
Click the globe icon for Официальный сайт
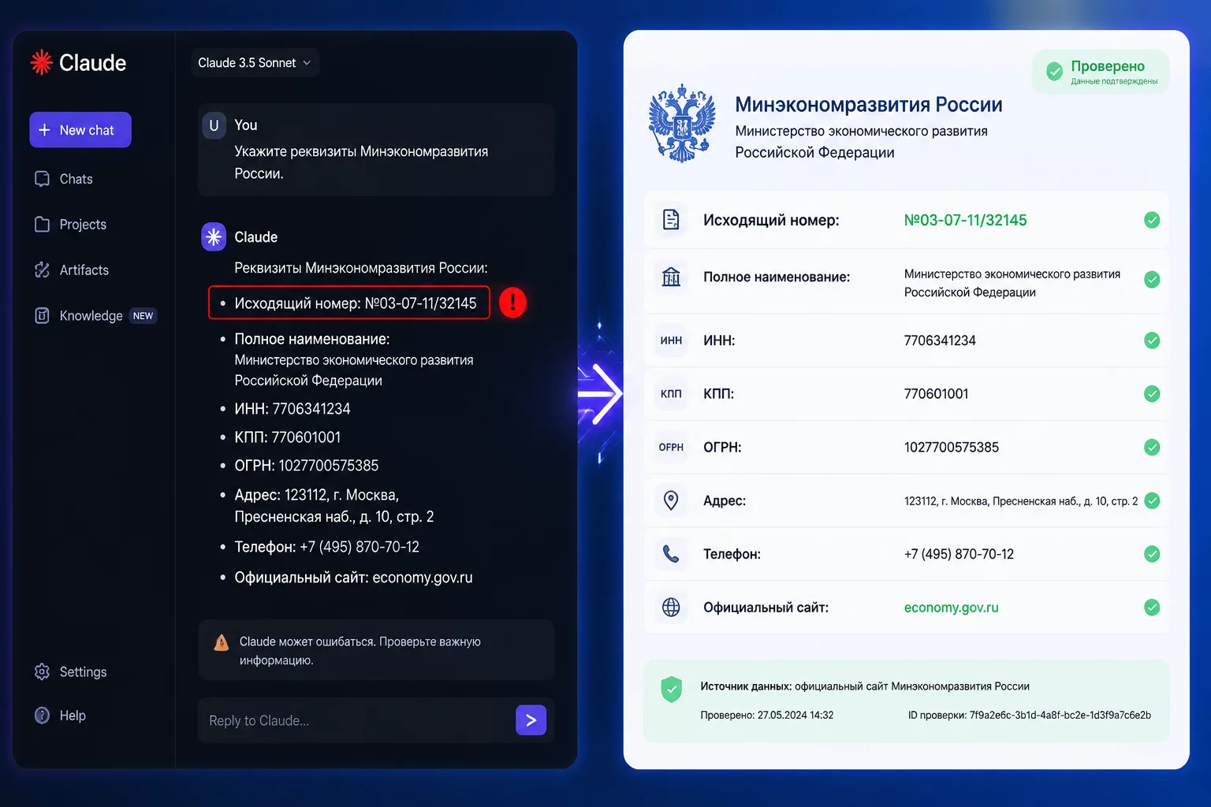[x=671, y=608]
